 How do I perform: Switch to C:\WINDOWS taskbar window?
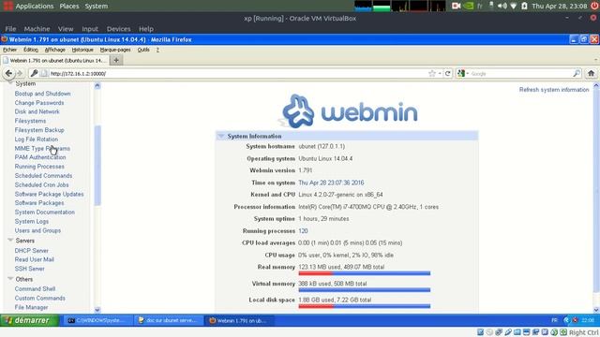tap(97, 320)
